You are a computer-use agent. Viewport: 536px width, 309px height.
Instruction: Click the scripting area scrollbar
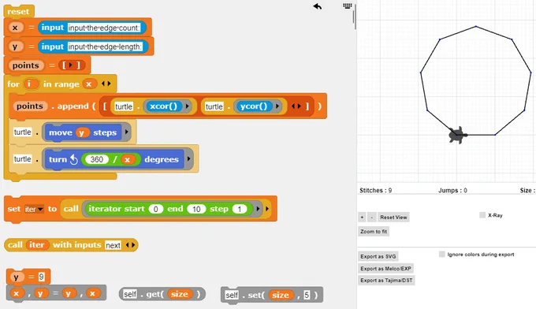355,17
